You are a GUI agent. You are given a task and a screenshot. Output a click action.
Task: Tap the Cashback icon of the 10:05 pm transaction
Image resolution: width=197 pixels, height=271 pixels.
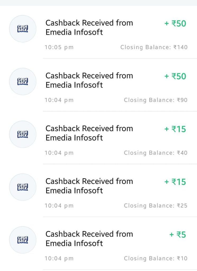(23, 29)
